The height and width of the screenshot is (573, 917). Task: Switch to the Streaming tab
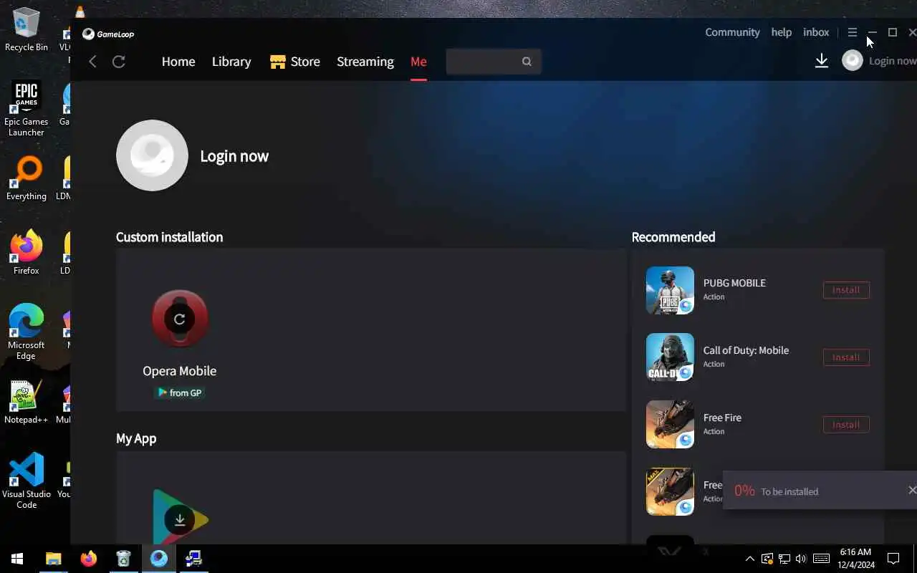(x=365, y=62)
